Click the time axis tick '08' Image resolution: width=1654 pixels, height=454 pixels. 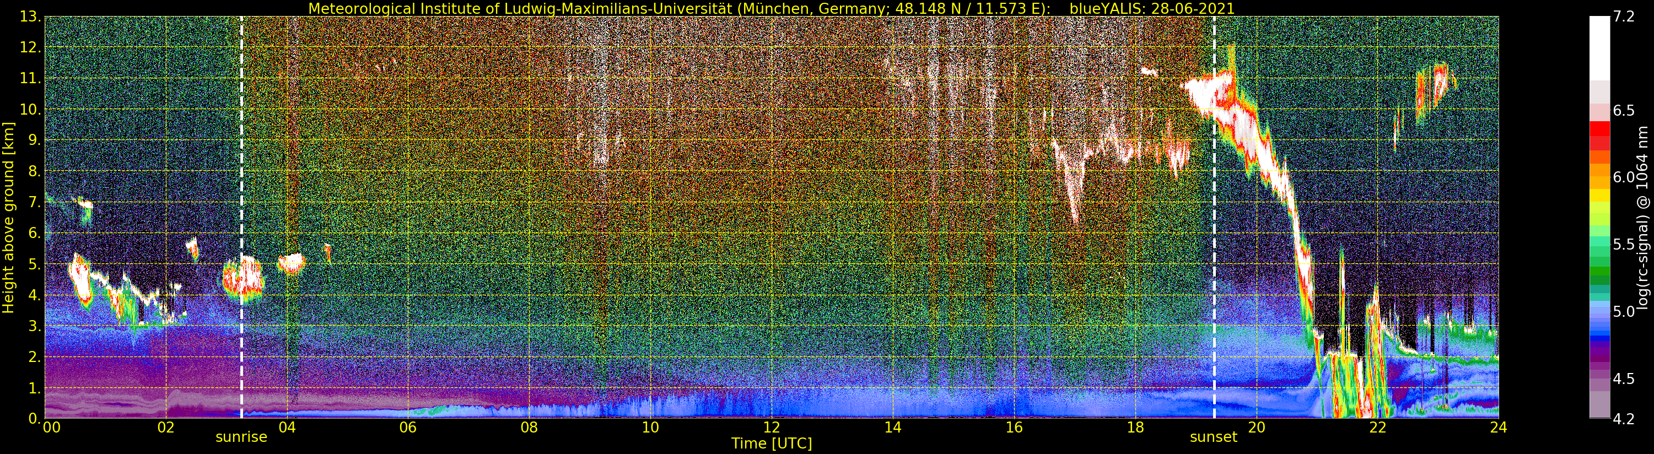529,428
